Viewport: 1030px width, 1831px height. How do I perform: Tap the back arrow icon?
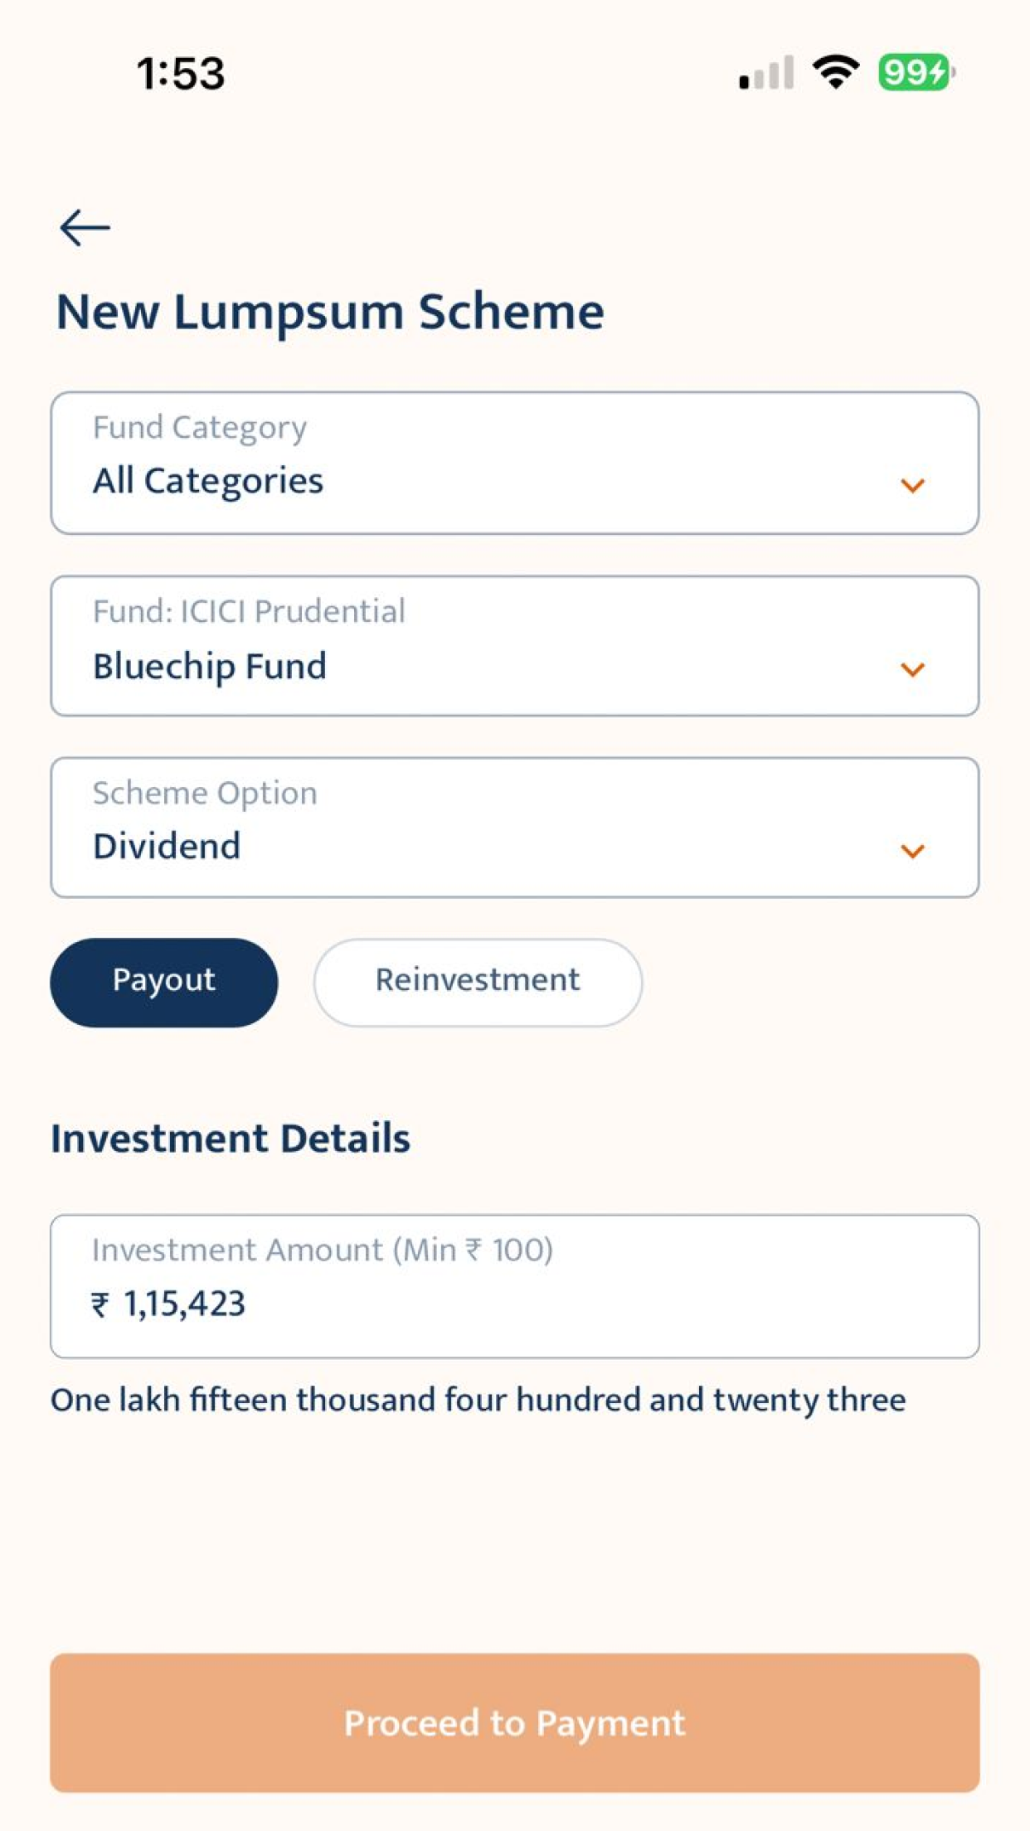coord(85,227)
